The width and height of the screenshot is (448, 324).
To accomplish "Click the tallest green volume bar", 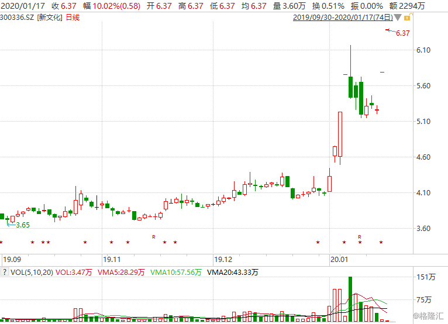I will 350,299.
